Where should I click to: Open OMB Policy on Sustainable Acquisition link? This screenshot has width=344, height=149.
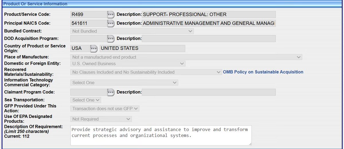click(x=263, y=72)
